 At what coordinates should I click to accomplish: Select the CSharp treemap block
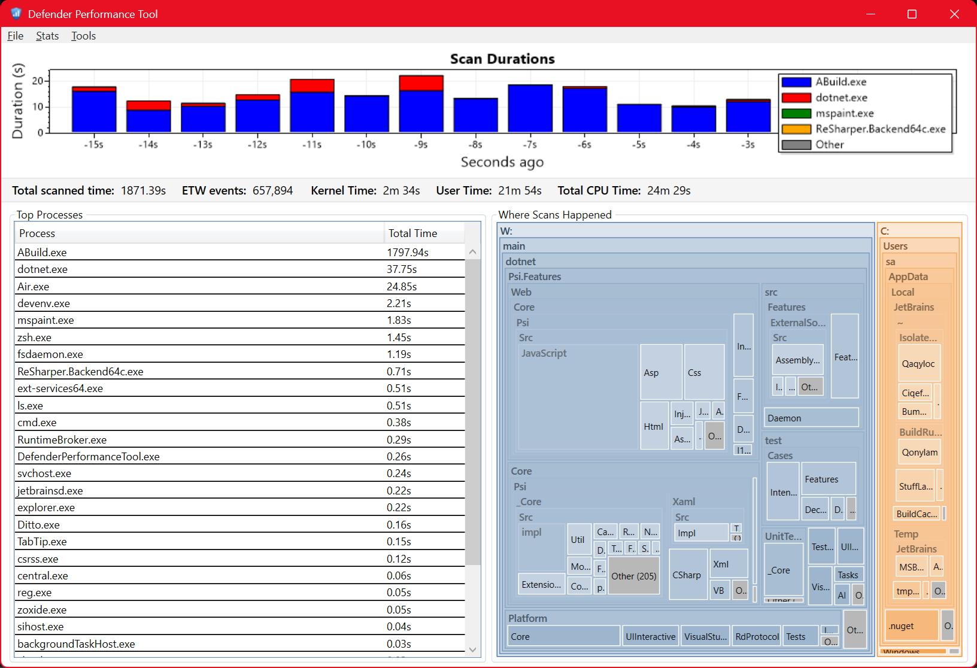point(687,575)
